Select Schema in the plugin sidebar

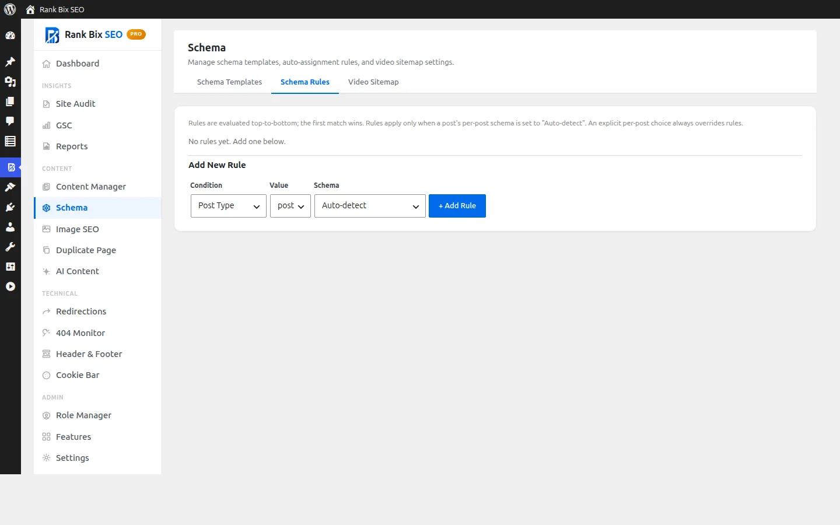pos(98,208)
